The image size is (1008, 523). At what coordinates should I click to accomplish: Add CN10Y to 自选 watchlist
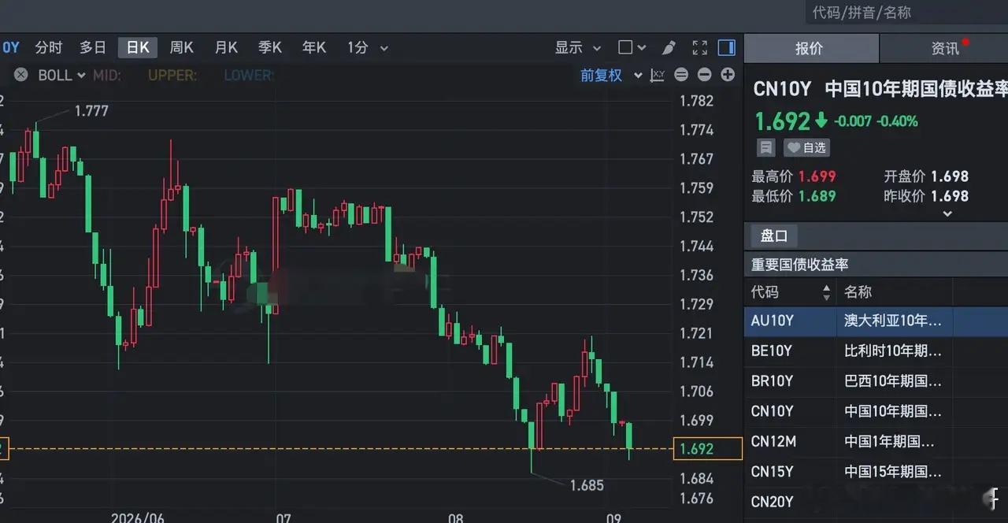click(x=806, y=147)
